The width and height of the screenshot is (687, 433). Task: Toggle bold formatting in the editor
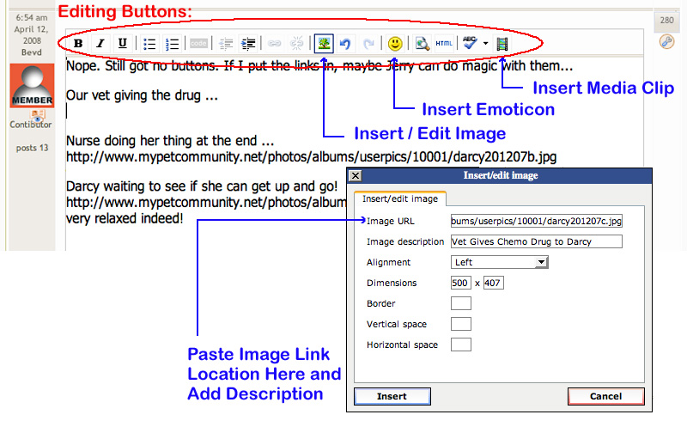tap(78, 44)
